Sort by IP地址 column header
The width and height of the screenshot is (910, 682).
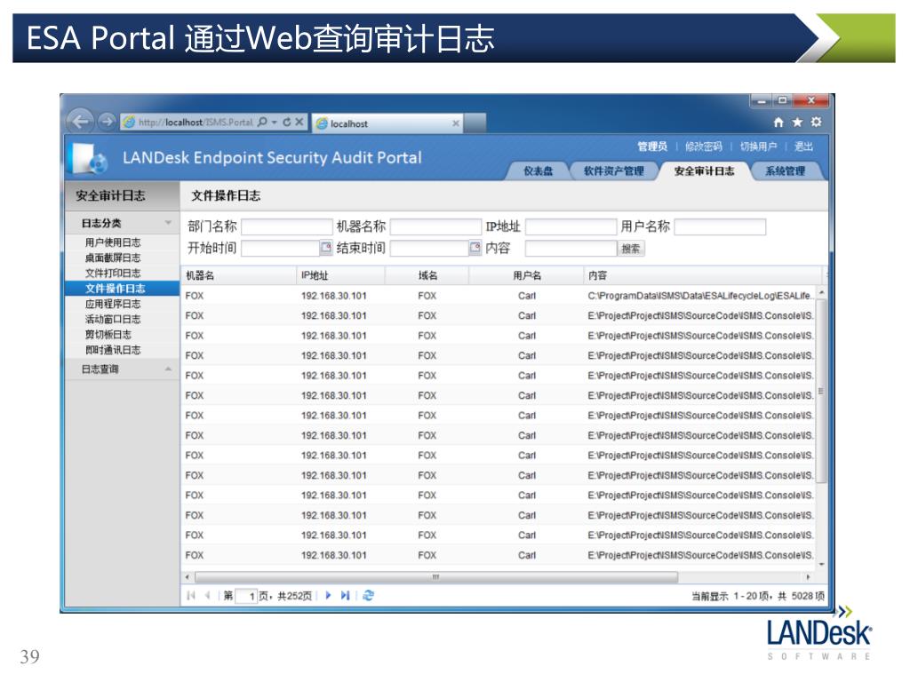tap(340, 275)
